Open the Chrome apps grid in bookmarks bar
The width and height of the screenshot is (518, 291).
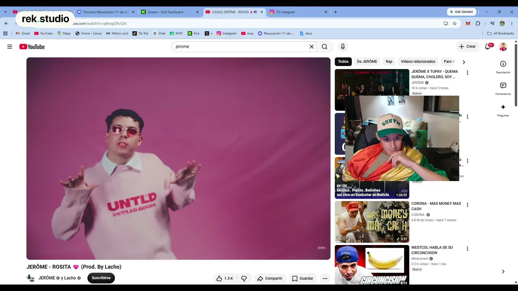click(6, 34)
